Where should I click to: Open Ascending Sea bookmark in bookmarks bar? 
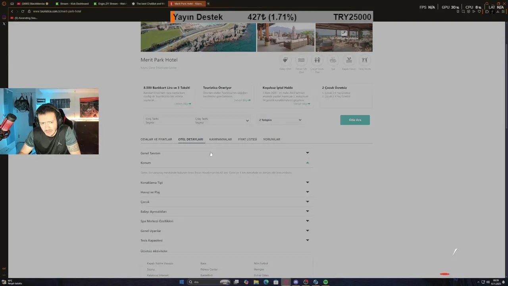point(24,18)
